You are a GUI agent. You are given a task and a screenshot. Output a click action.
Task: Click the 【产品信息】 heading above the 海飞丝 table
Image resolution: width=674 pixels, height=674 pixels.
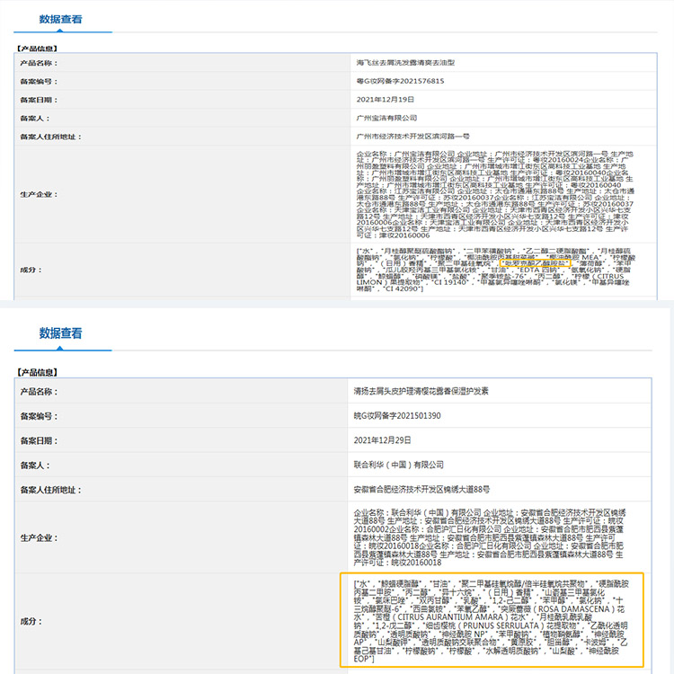(37, 49)
